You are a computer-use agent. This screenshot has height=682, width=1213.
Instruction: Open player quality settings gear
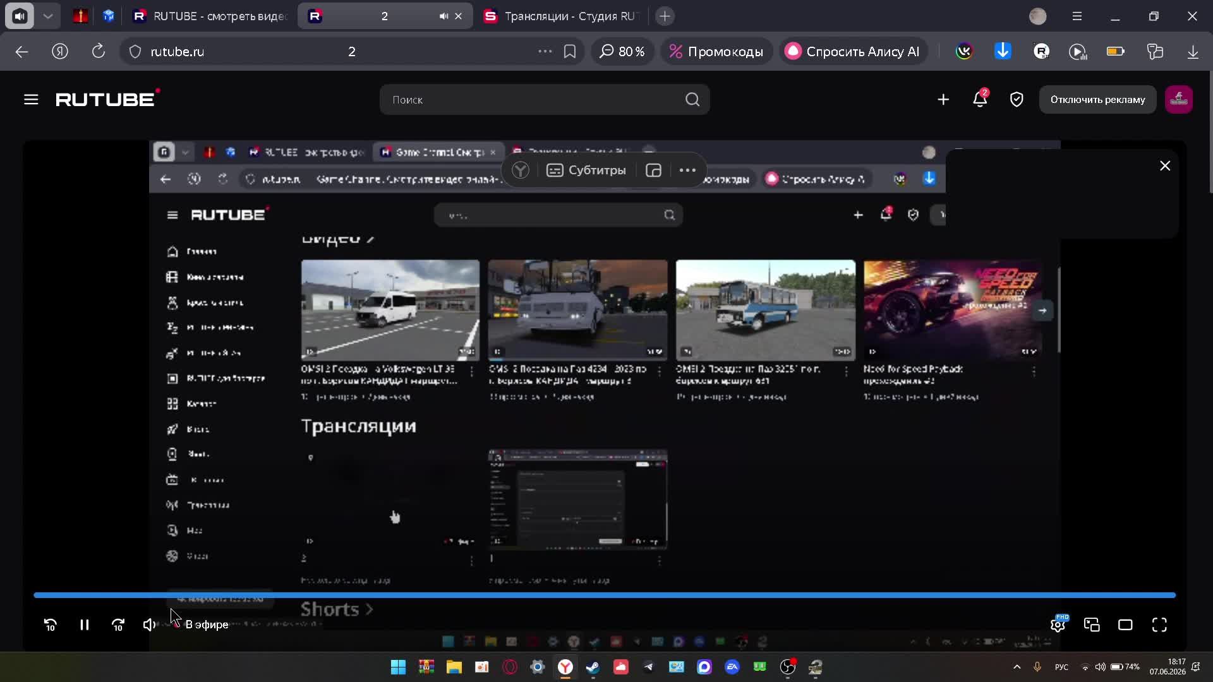[x=1058, y=625]
